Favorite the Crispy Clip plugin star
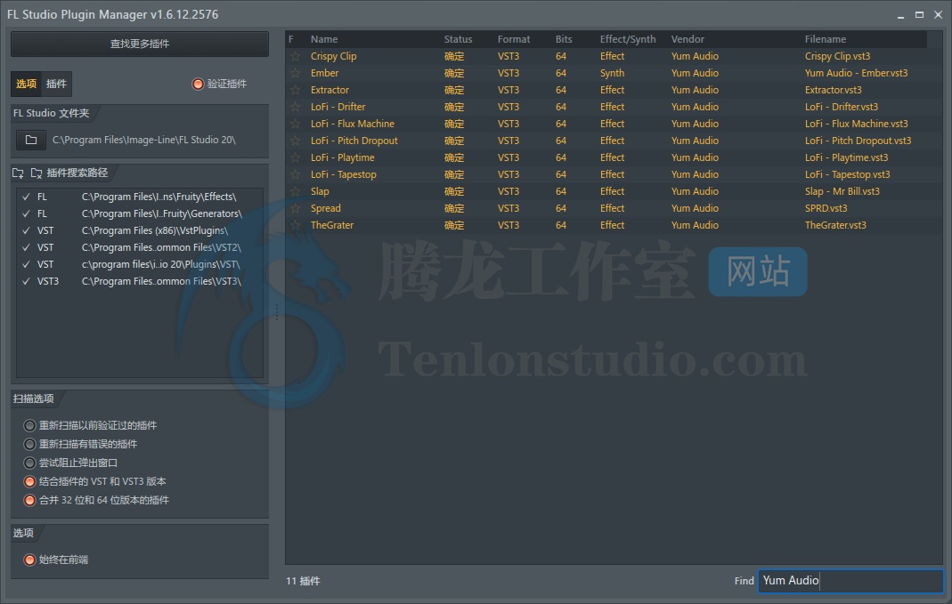This screenshot has width=952, height=604. point(295,56)
